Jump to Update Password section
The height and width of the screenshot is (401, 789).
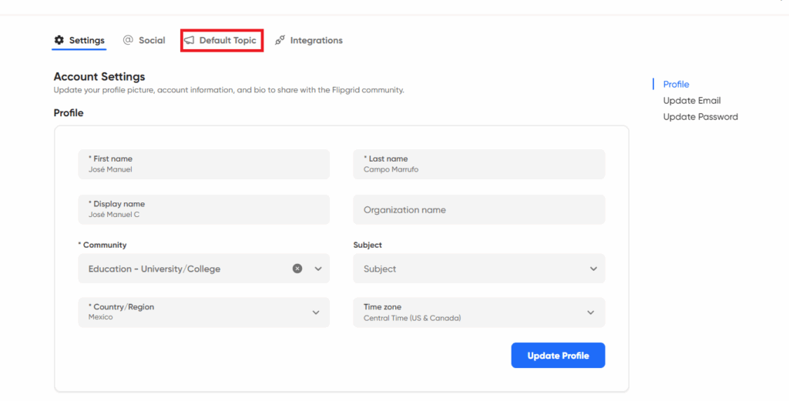(700, 117)
